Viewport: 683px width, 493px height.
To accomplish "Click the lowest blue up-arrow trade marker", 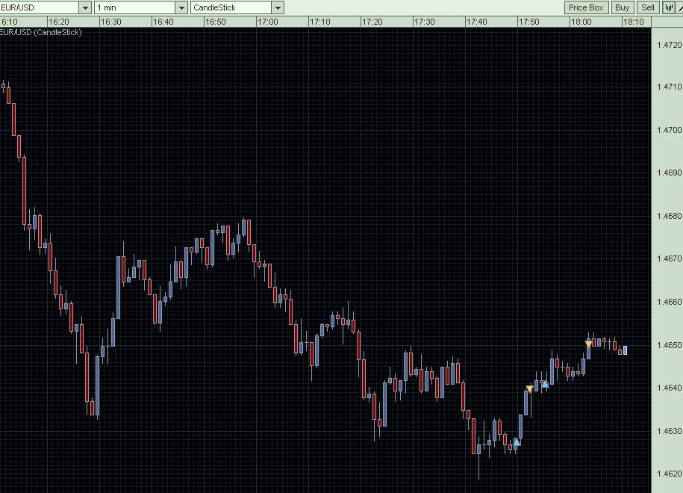I will pos(517,442).
